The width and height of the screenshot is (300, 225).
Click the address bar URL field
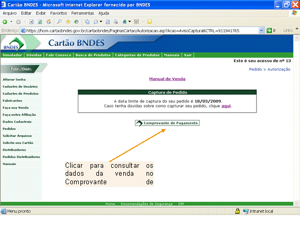142,31
